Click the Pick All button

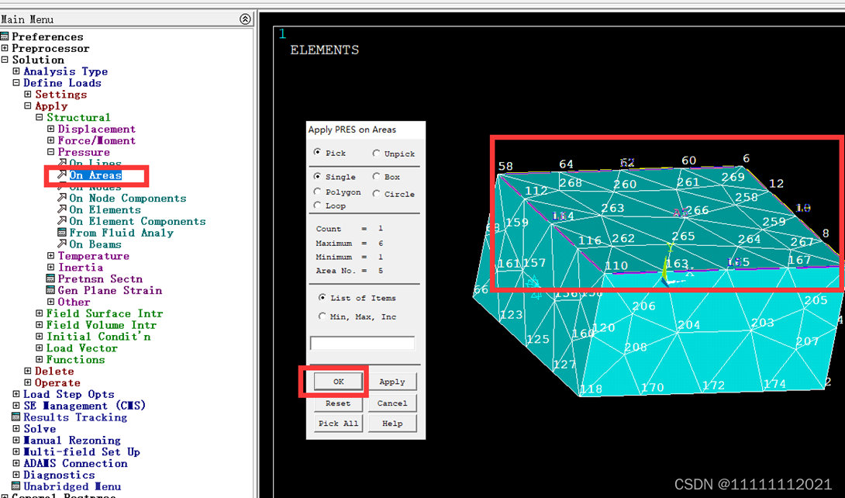339,424
